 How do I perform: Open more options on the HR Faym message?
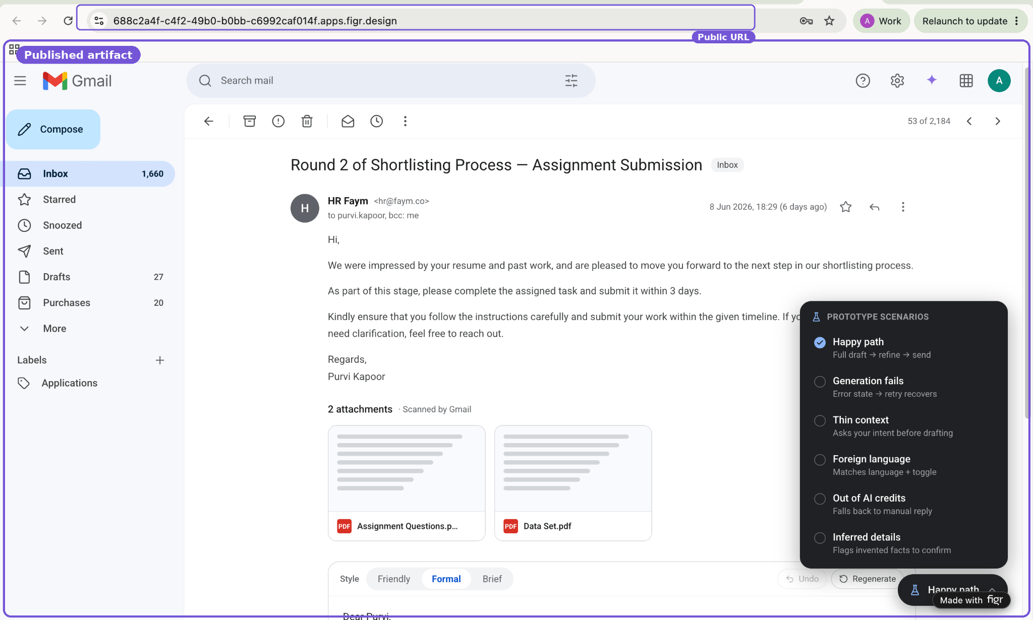coord(903,207)
